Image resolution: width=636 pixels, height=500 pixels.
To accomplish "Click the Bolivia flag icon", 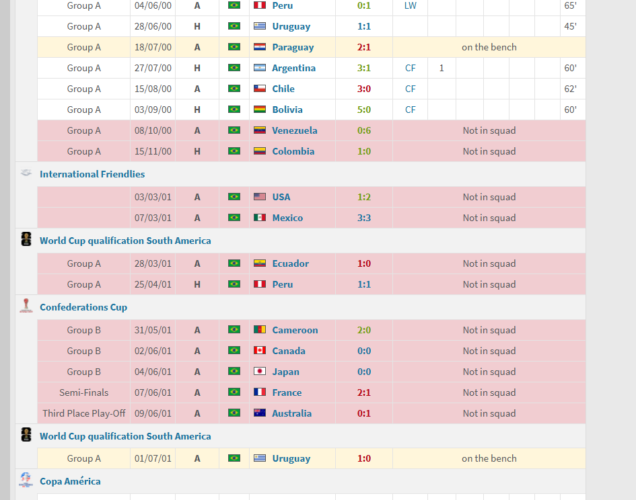I will pos(260,110).
